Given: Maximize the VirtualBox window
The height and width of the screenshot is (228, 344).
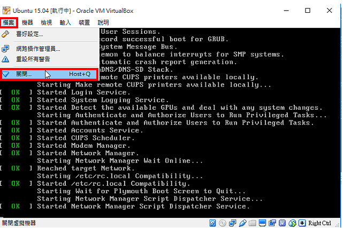Looking at the screenshot, I should [x=308, y=10].
